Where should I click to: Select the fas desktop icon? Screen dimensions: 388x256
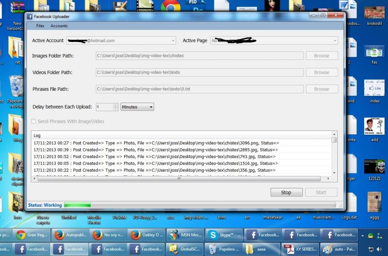click(x=374, y=55)
